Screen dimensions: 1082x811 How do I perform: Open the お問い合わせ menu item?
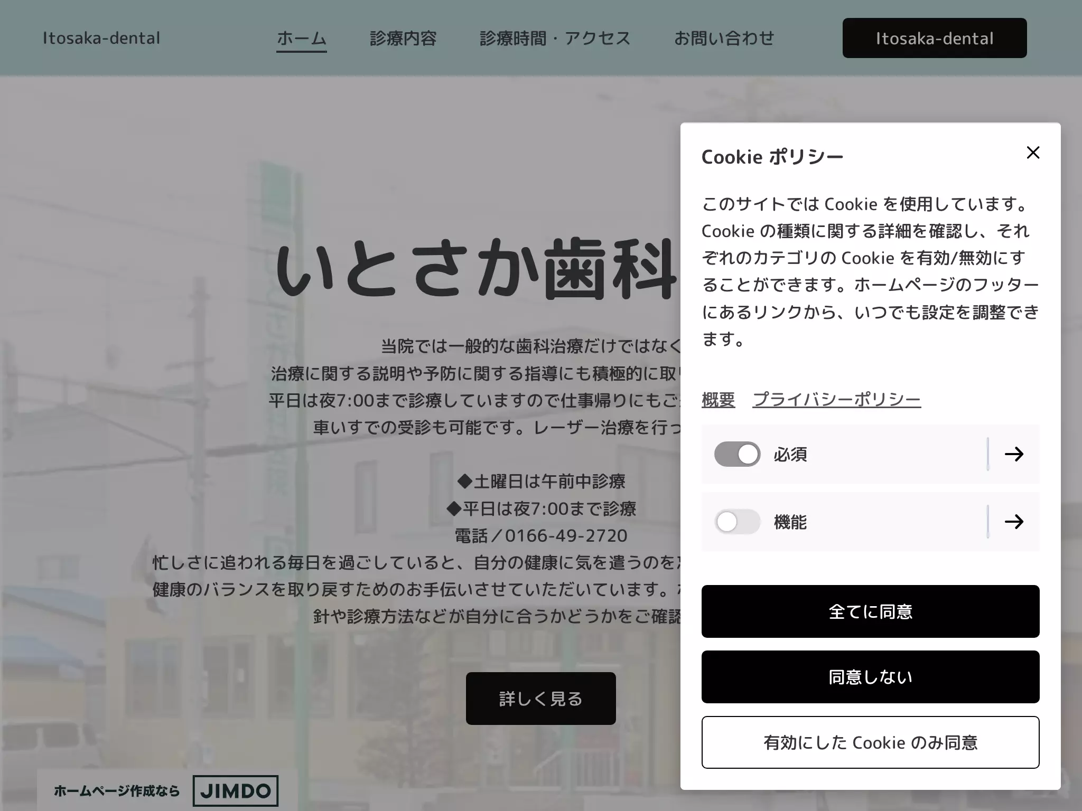pos(724,39)
